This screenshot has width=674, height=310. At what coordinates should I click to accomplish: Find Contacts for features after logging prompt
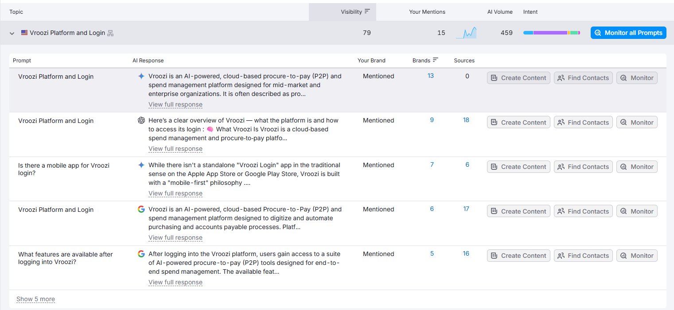pyautogui.click(x=583, y=256)
